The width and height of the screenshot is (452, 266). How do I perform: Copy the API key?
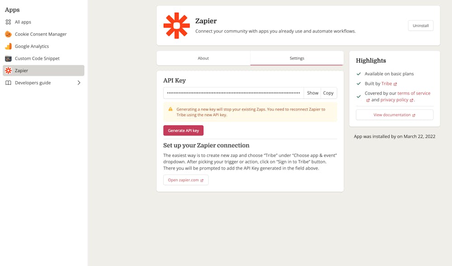coord(329,93)
